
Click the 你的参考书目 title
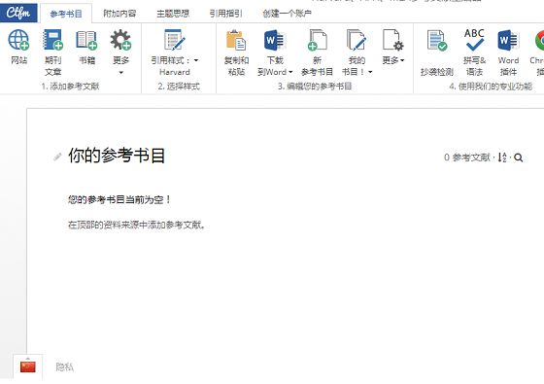117,156
